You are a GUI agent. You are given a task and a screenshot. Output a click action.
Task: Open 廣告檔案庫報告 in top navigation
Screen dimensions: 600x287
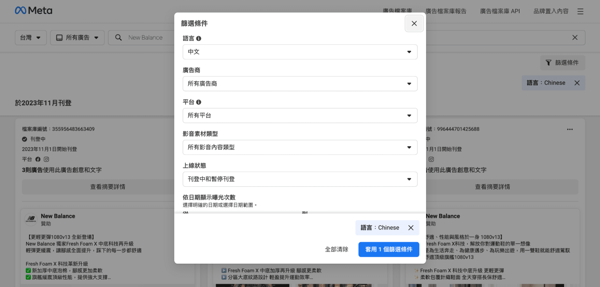[x=446, y=11]
